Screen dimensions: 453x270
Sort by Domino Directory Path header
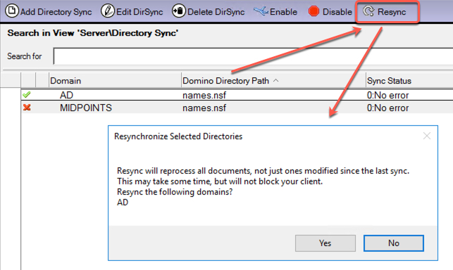pyautogui.click(x=273, y=80)
